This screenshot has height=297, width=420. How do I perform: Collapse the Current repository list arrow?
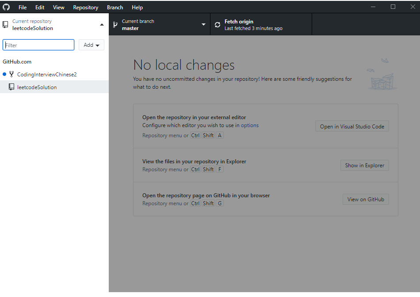[102, 25]
